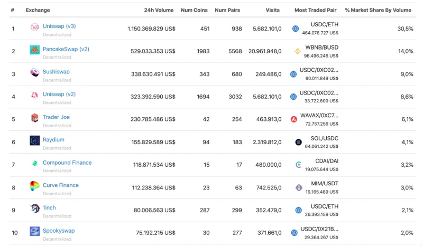This screenshot has height=247, width=423.
Task: Select the 230.785.486 US$ volume cell
Action: [x=153, y=119]
